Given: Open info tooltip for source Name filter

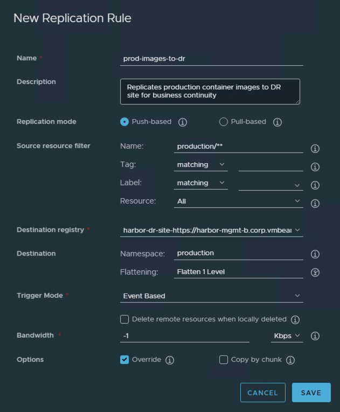Looking at the screenshot, I should [316, 149].
